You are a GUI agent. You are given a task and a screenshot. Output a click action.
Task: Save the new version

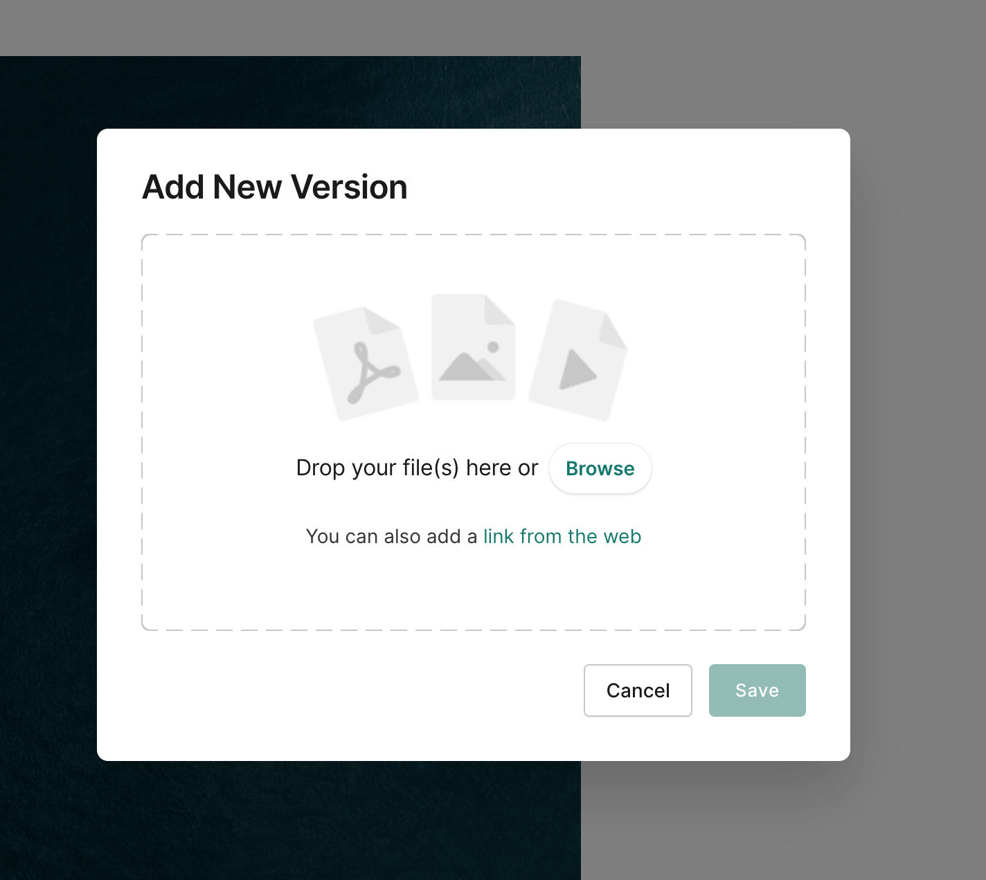point(757,690)
